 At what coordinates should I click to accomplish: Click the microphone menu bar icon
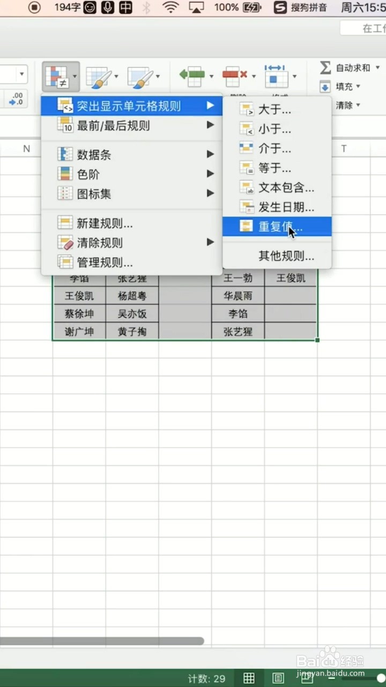pyautogui.click(x=108, y=8)
